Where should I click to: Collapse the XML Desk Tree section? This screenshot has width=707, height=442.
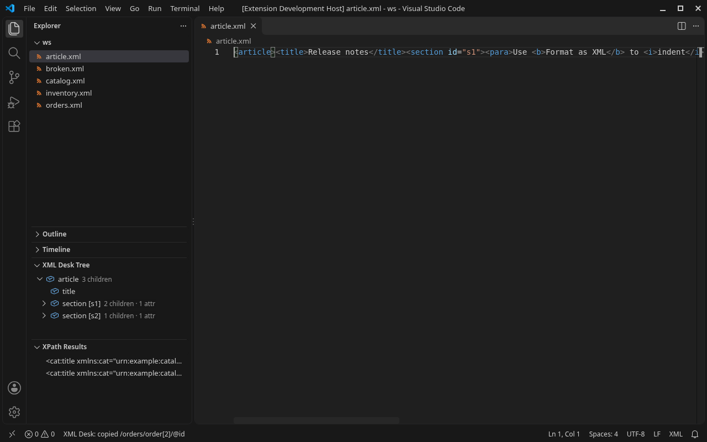37,265
